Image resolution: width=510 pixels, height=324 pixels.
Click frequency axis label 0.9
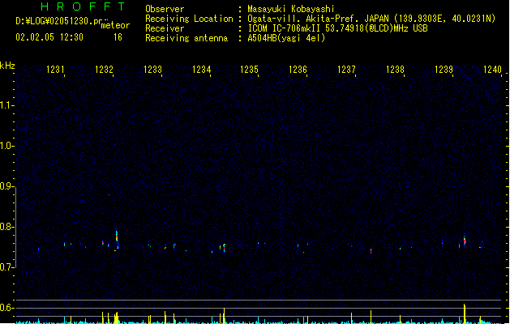pyautogui.click(x=6, y=186)
